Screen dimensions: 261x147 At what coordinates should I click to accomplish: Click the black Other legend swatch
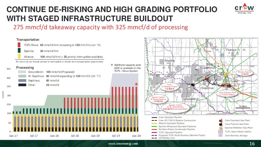22,85
